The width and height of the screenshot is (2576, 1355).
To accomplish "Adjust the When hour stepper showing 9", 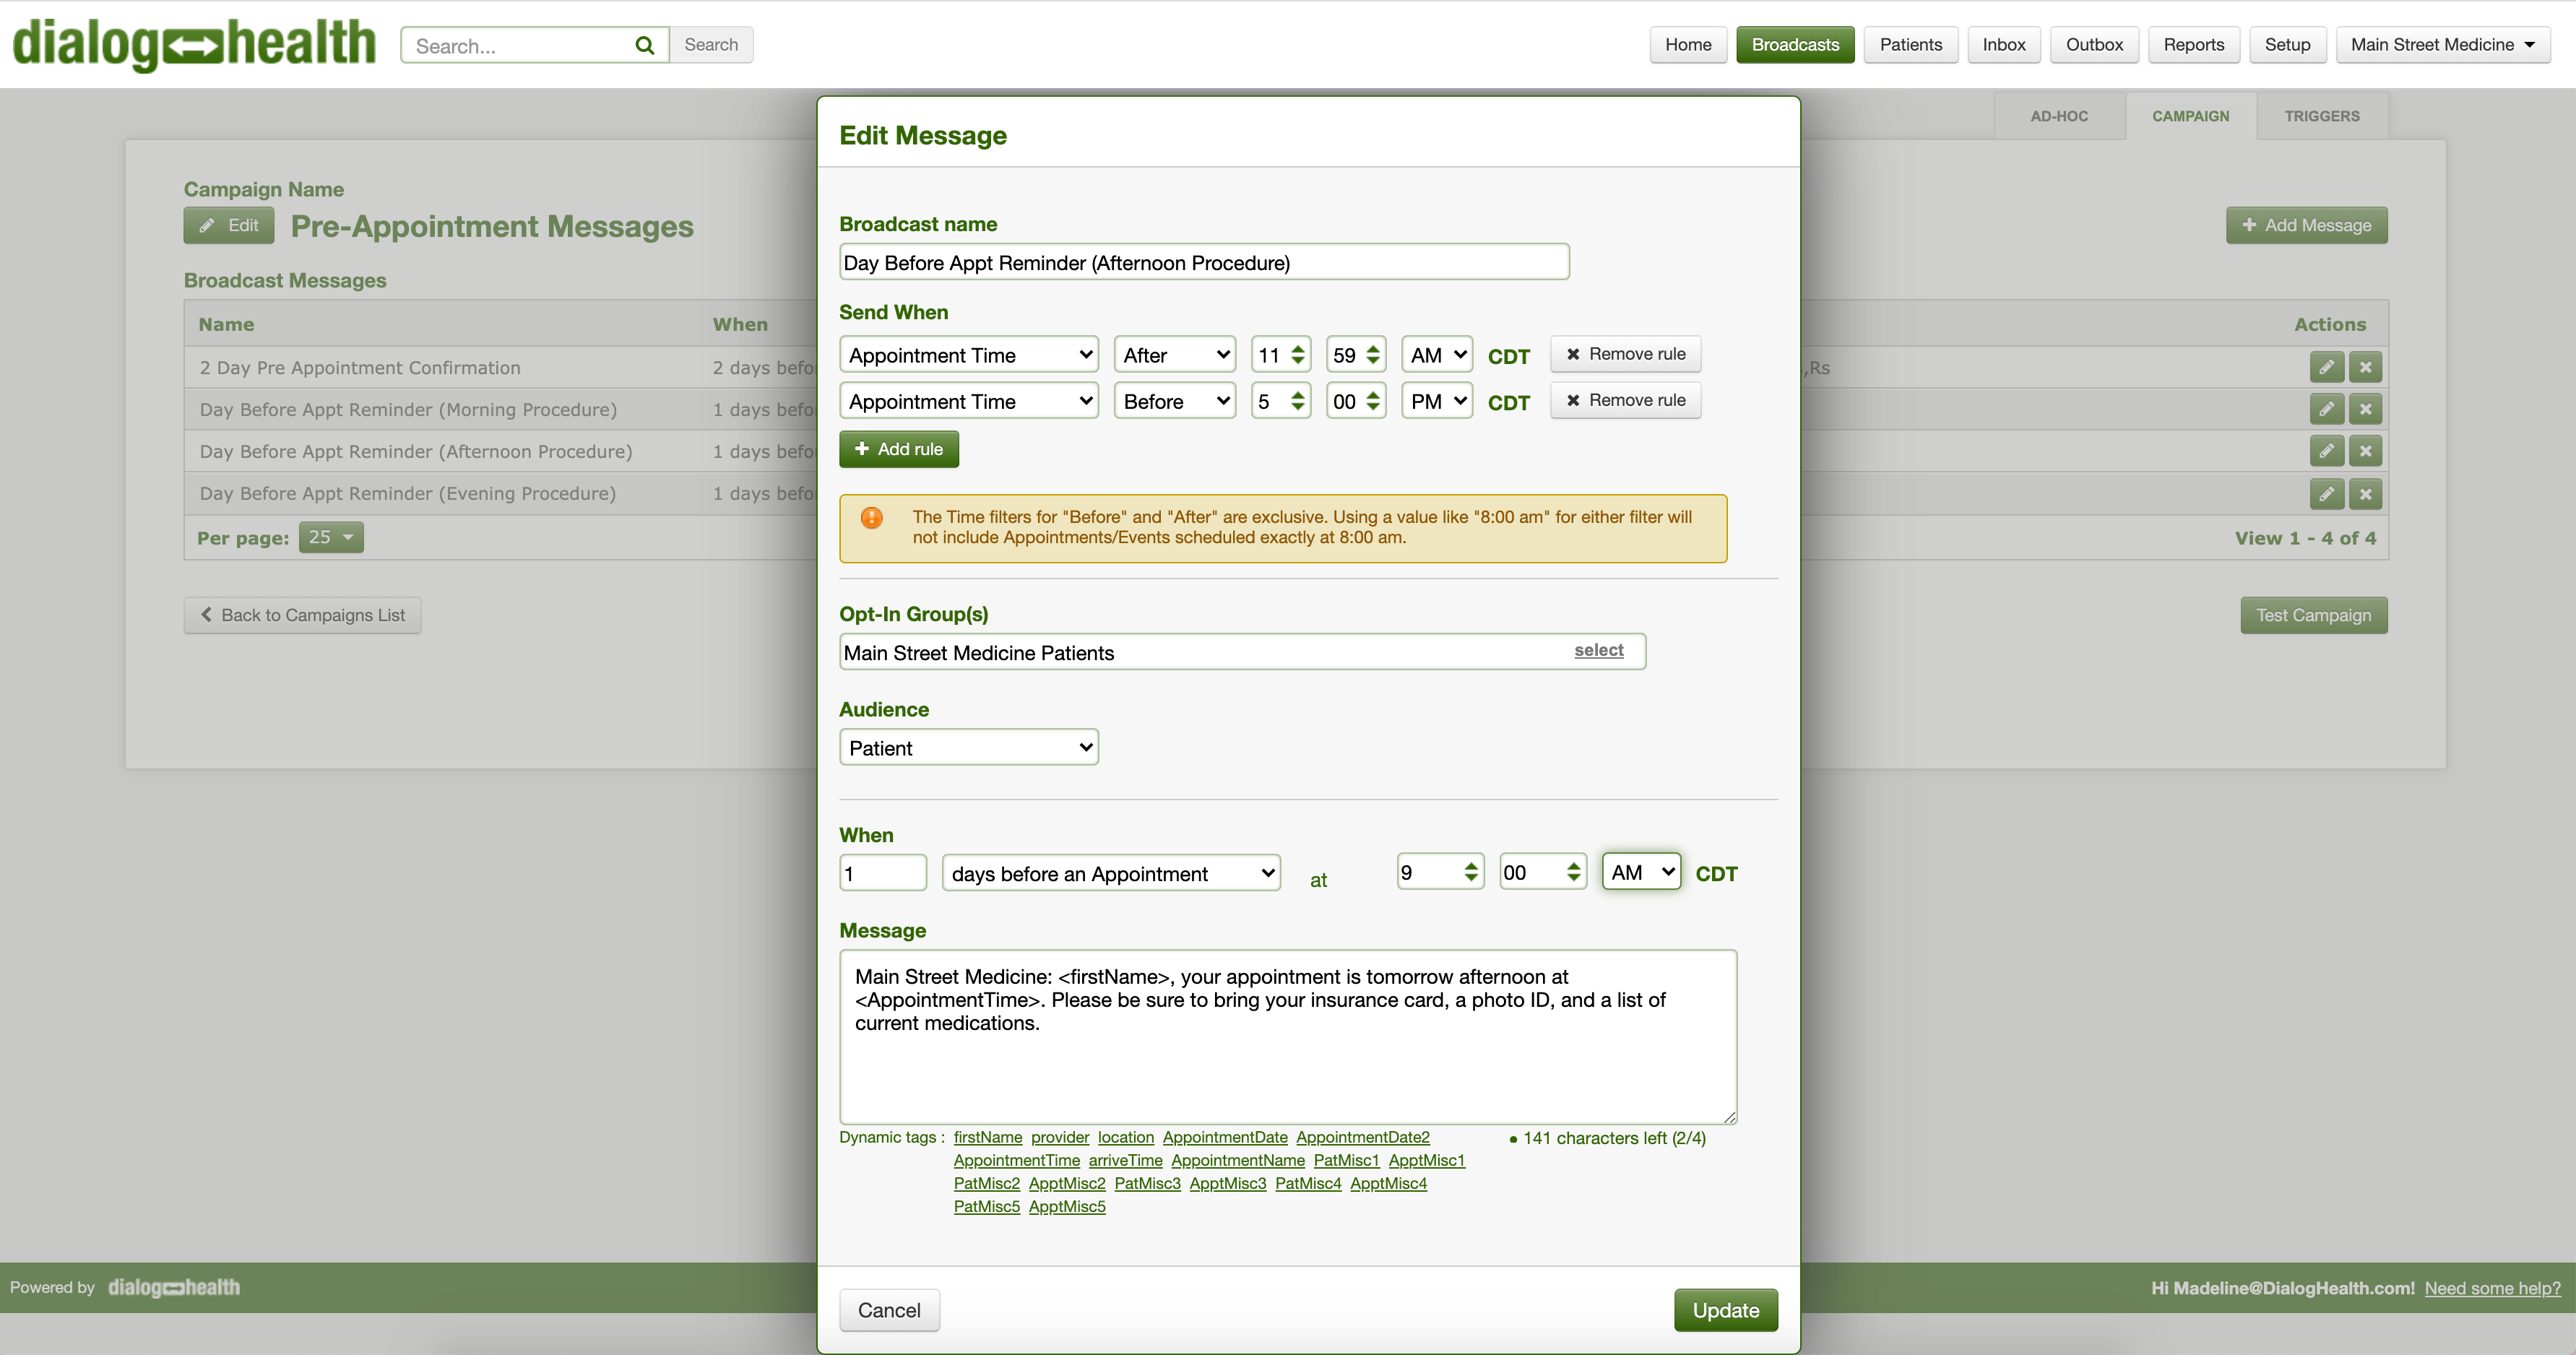I will pos(1470,872).
